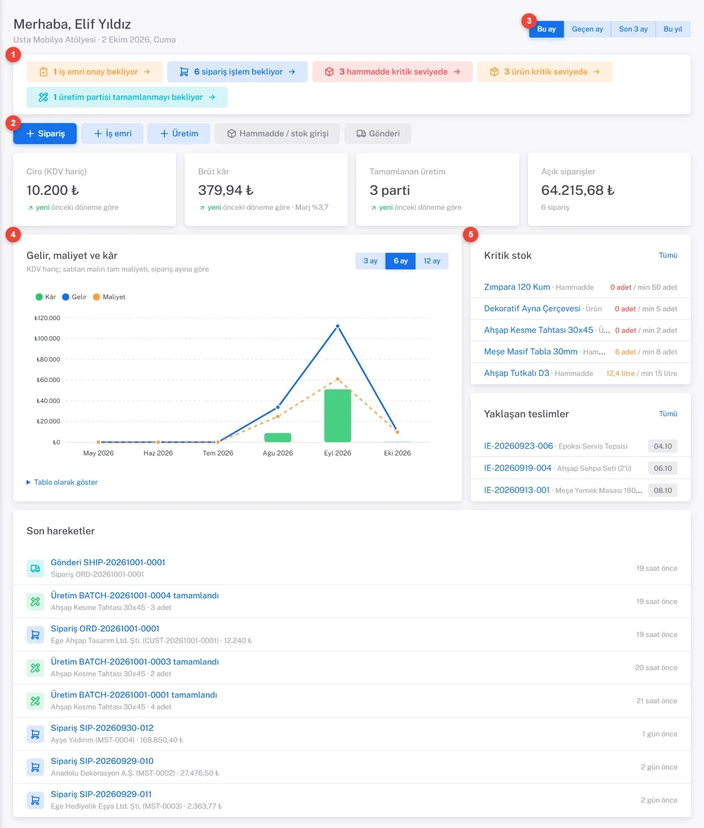Click the 08.10 delivery date badge
The width and height of the screenshot is (704, 828).
(x=663, y=490)
